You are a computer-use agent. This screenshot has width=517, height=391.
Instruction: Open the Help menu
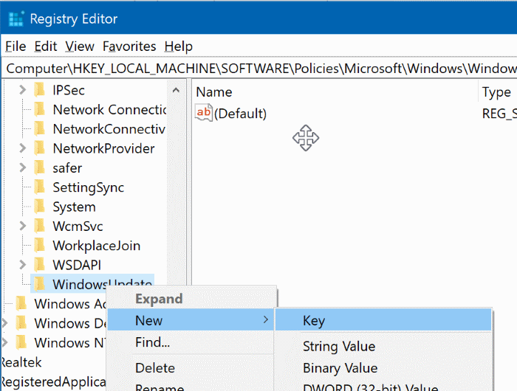tap(179, 46)
